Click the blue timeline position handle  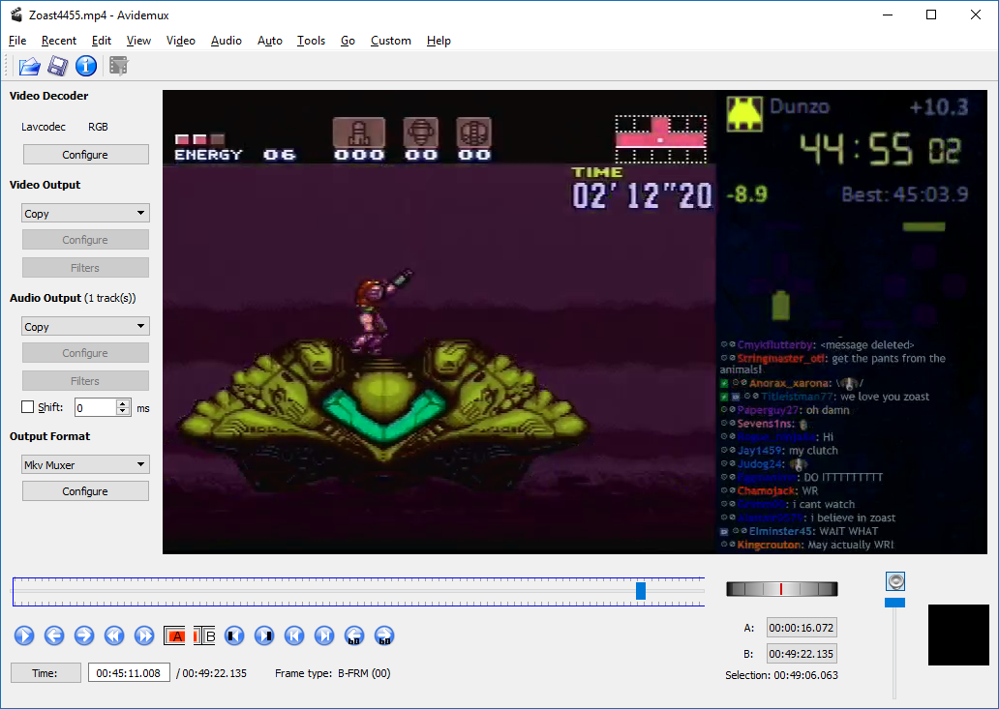click(x=641, y=591)
